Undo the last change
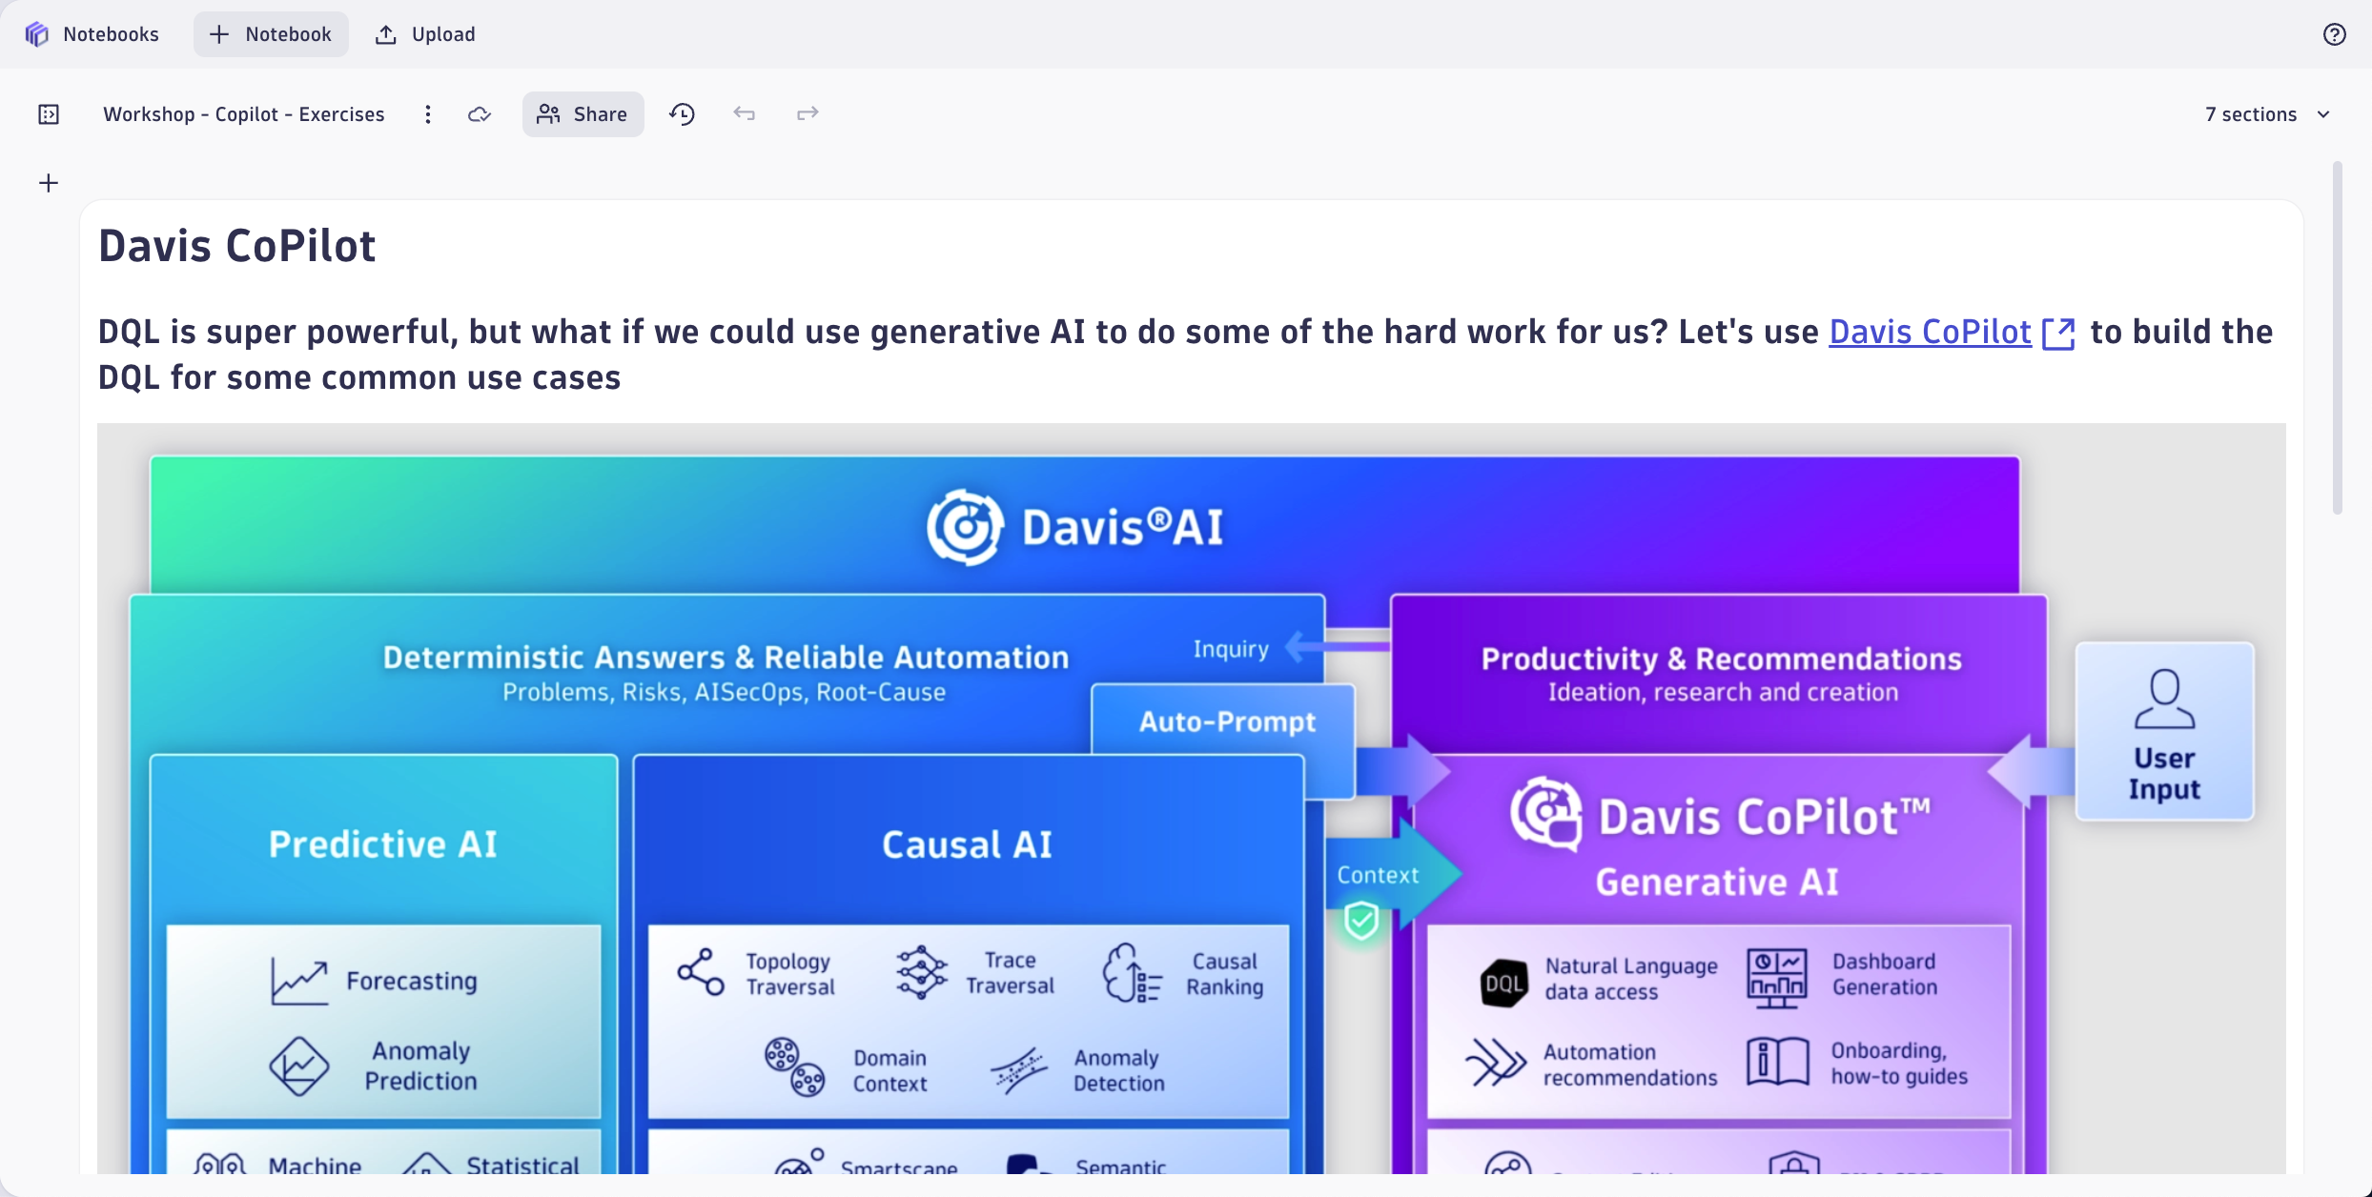Screen dimensions: 2372x1197 [745, 114]
